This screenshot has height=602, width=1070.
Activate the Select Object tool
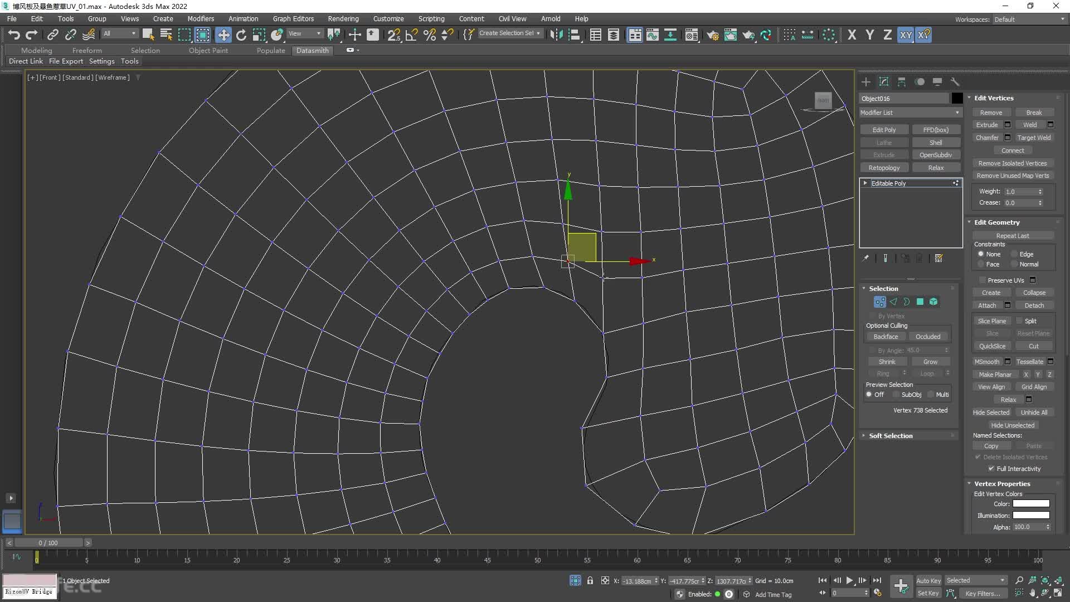[x=148, y=35]
